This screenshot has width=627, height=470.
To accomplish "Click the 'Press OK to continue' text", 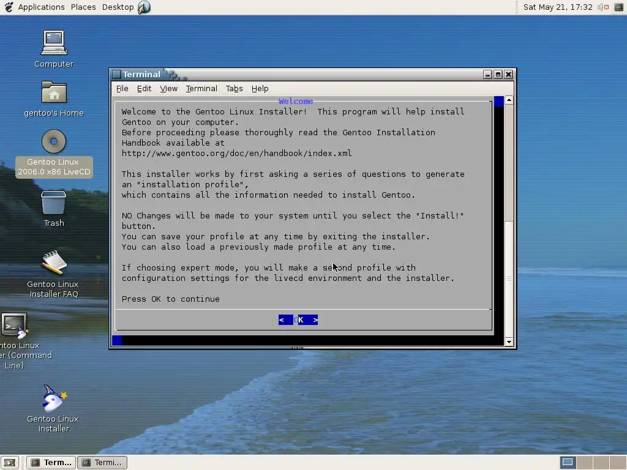I will (x=171, y=299).
